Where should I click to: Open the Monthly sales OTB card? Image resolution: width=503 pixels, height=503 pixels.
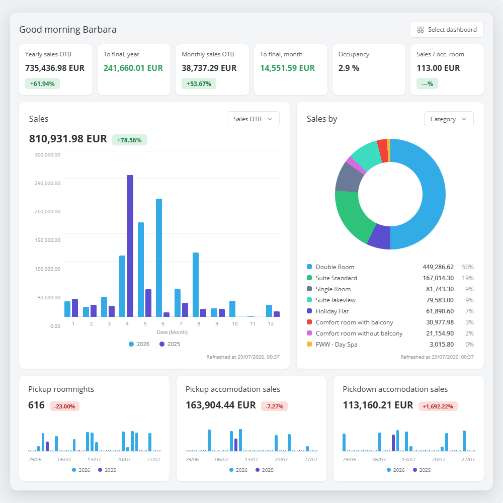point(212,69)
